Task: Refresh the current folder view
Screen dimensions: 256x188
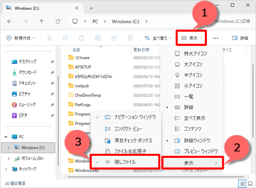Action: pos(58,21)
